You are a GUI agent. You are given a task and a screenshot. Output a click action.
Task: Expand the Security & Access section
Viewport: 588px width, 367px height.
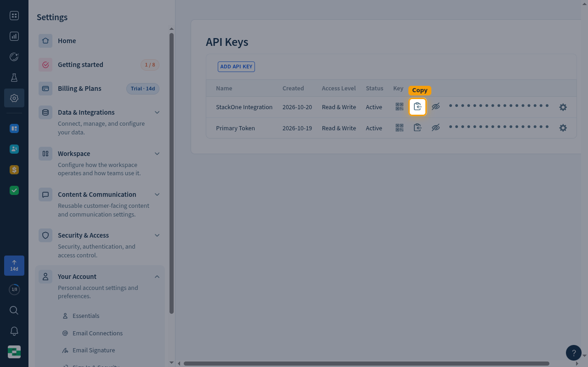point(157,235)
